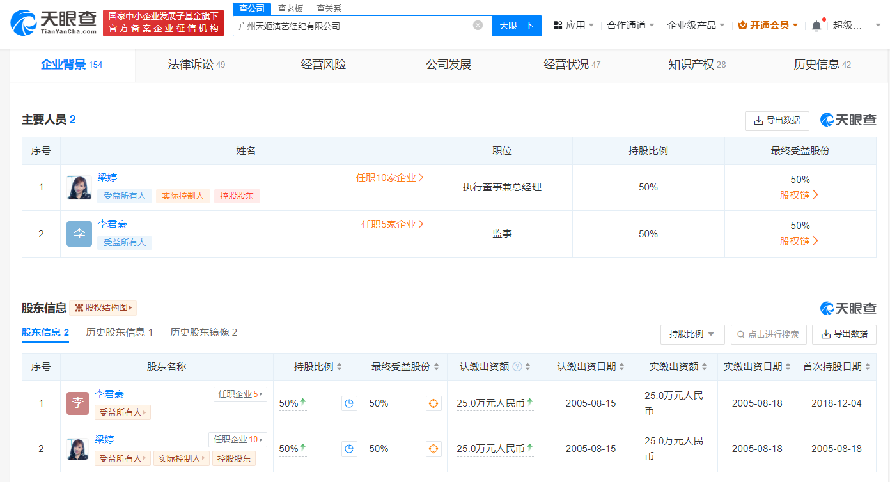Screen dimensions: 890x482
Task: Open 股权链 link for 梁婷
Action: (799, 195)
